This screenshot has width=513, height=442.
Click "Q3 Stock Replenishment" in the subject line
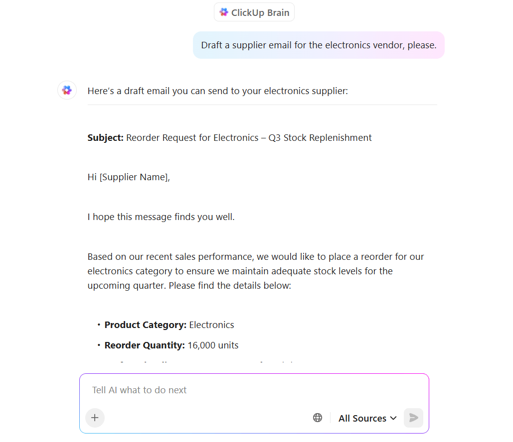[320, 138]
